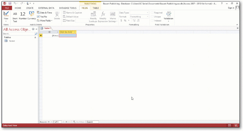This screenshot has height=131, width=243.
Task: Apply percent format with % icon
Action: pyautogui.click(x=125, y=20)
